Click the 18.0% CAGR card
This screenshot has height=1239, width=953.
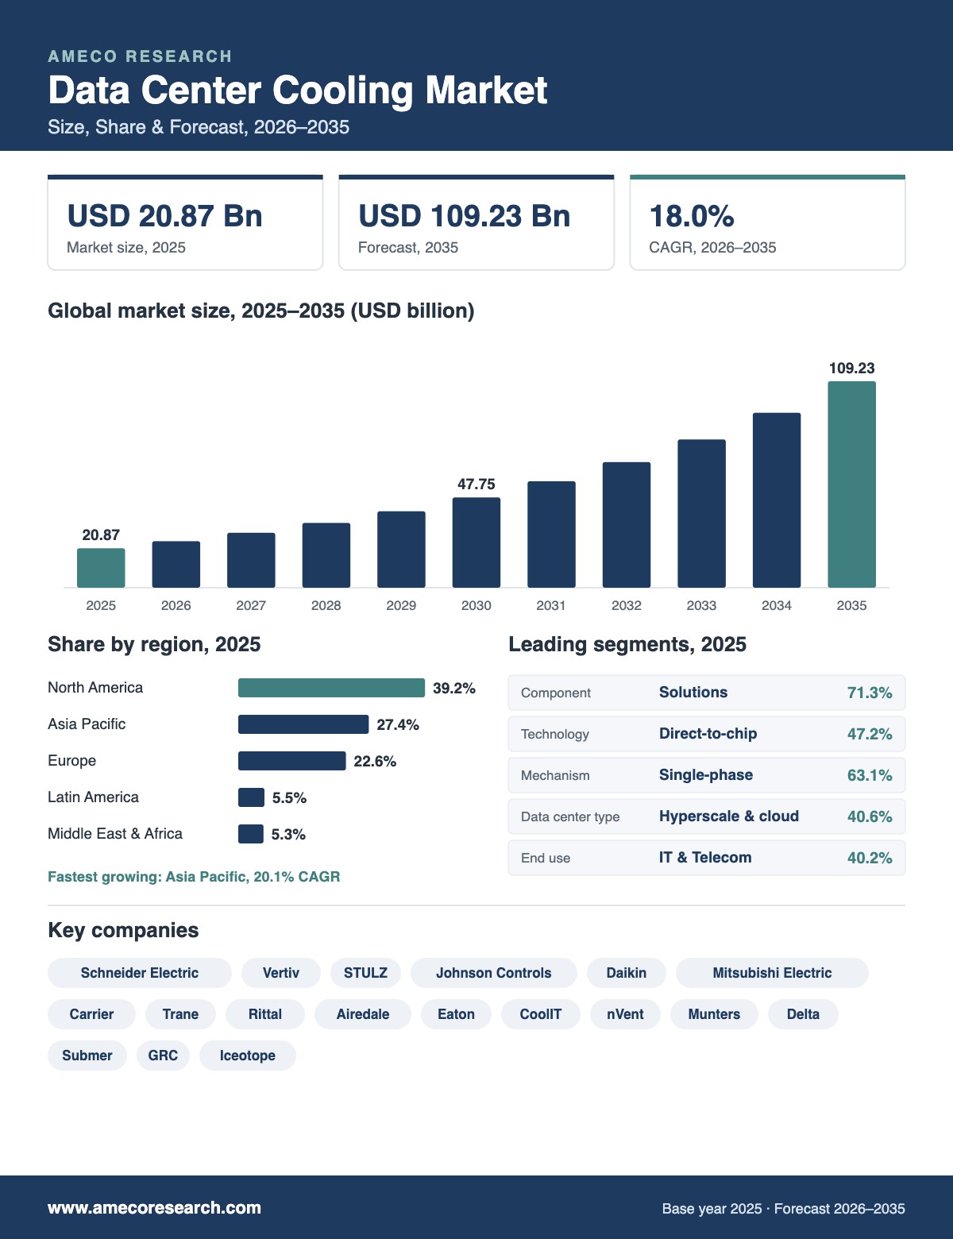[767, 222]
